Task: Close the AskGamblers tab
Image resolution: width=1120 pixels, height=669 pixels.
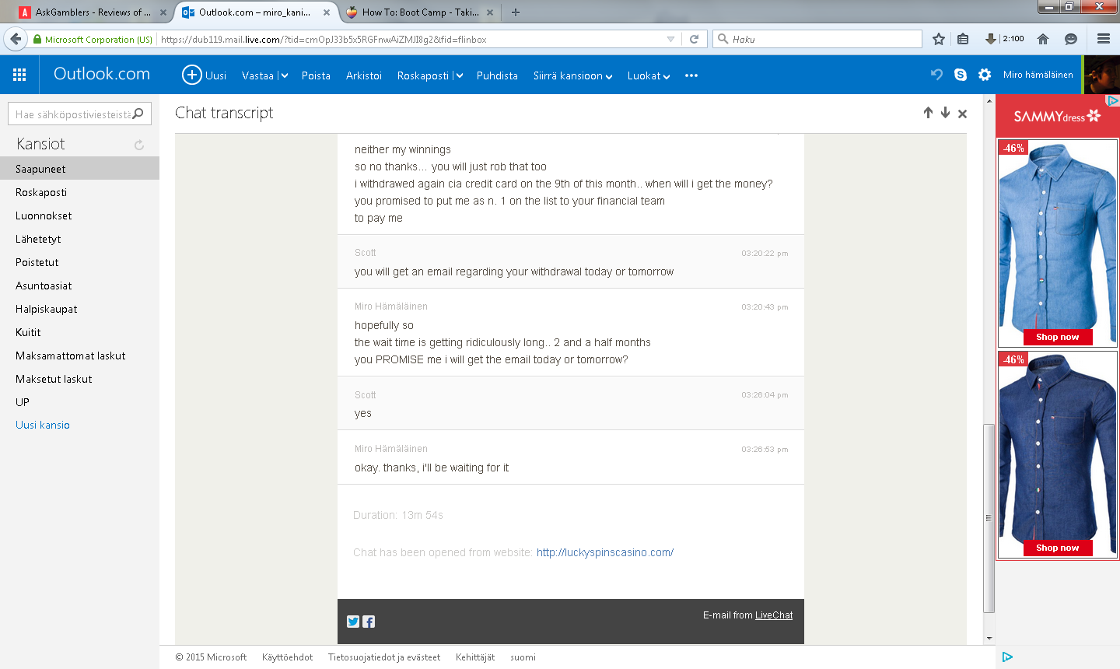Action: click(x=163, y=12)
